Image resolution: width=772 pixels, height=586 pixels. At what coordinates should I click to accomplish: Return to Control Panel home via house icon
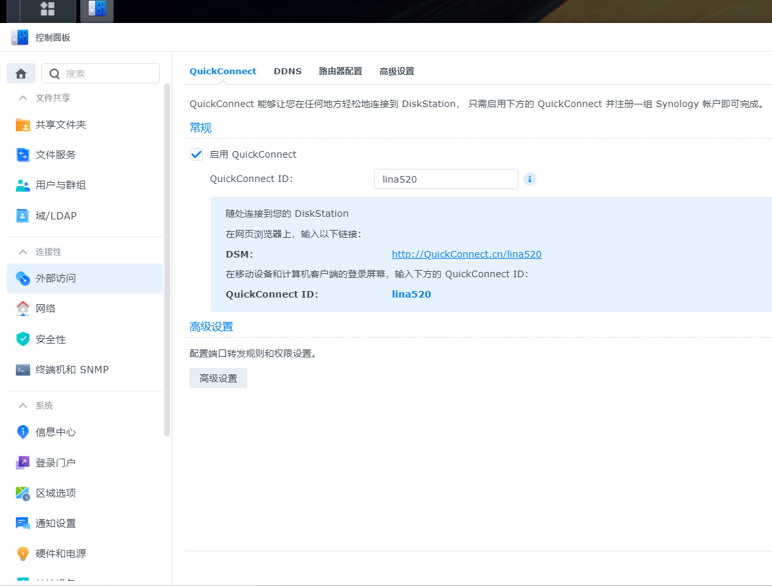[x=20, y=73]
